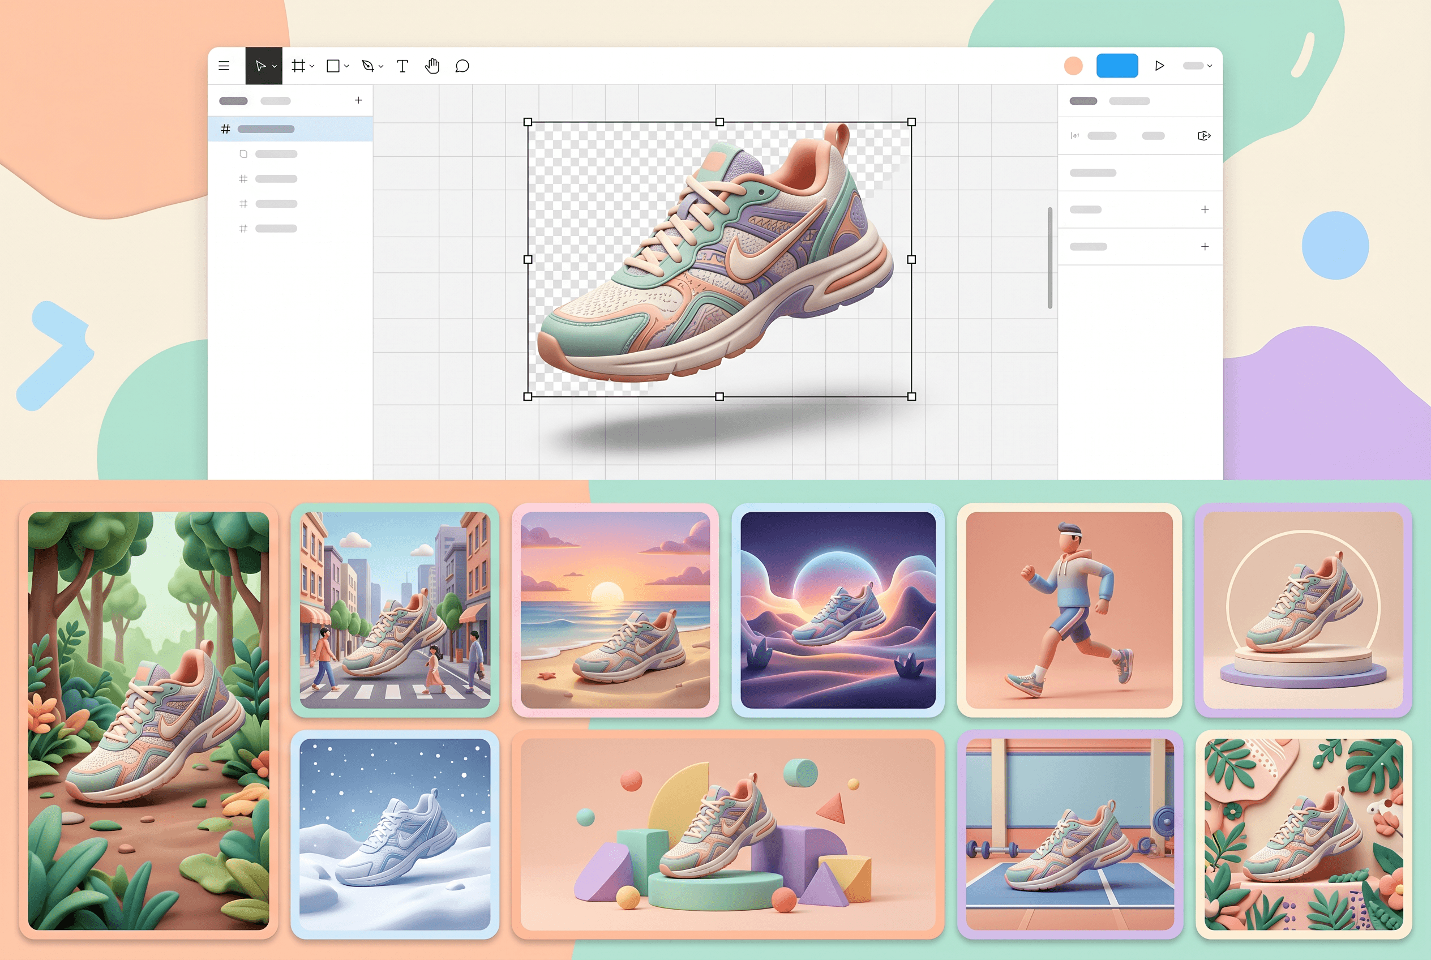Open the tropical leaves sneaker thumbnail
Viewport: 1431px width, 960px height.
tap(1304, 834)
